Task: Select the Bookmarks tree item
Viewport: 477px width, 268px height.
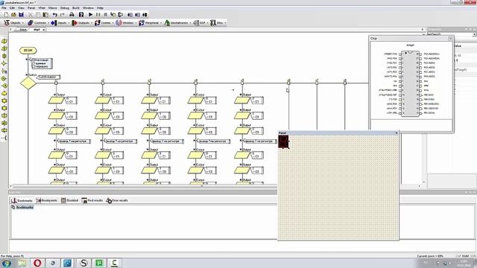Action: pyautogui.click(x=25, y=207)
